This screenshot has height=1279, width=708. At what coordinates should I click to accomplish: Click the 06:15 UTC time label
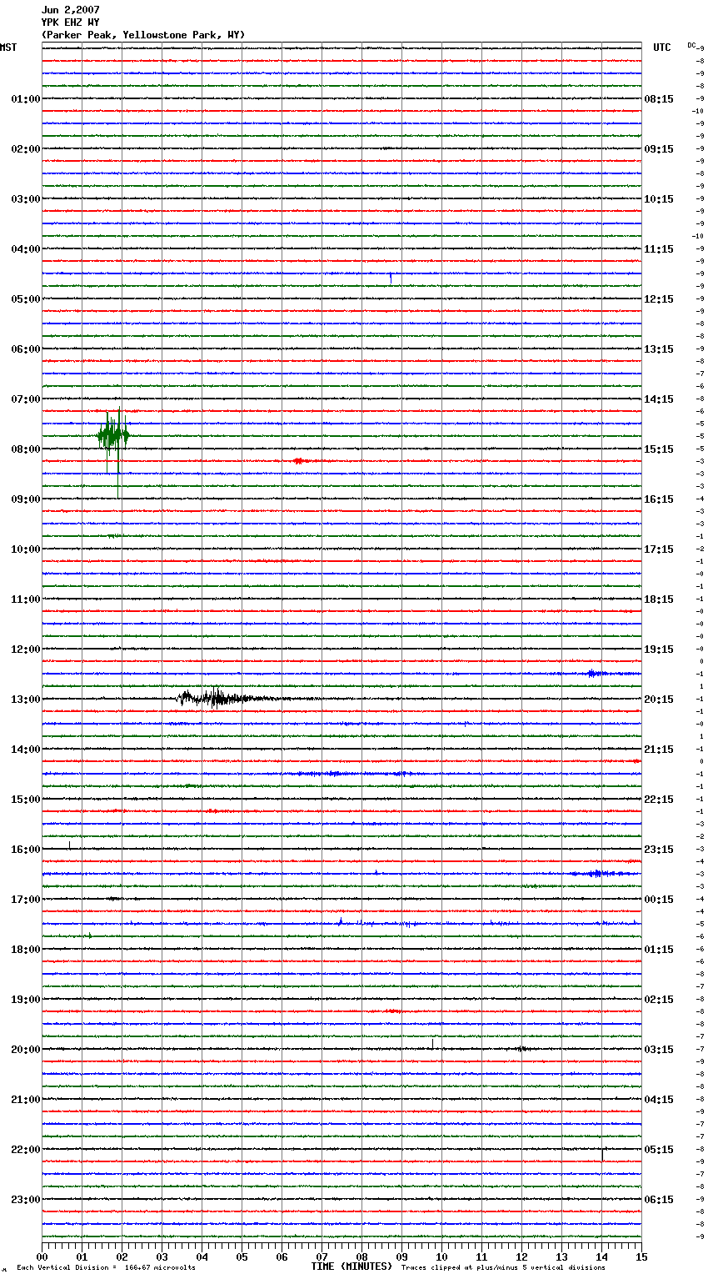[x=659, y=1200]
